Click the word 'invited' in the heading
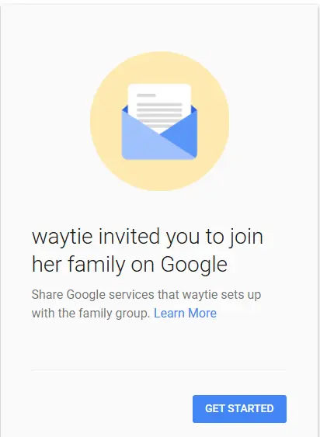320x437 pixels. click(x=129, y=236)
